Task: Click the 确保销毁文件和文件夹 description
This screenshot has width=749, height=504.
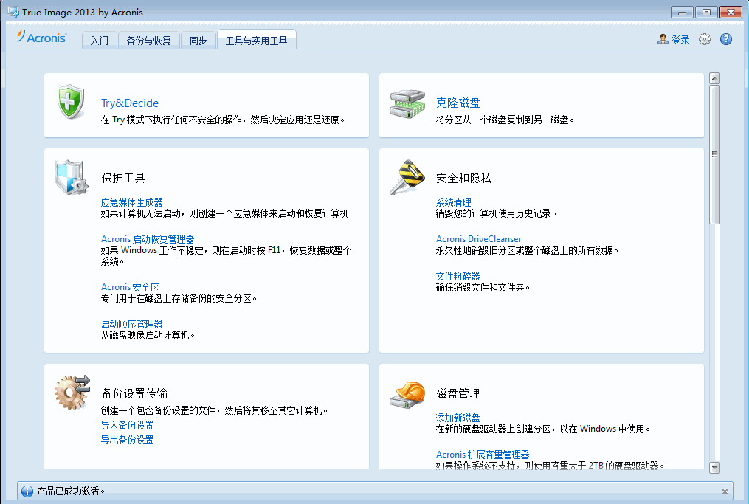Action: coord(483,287)
